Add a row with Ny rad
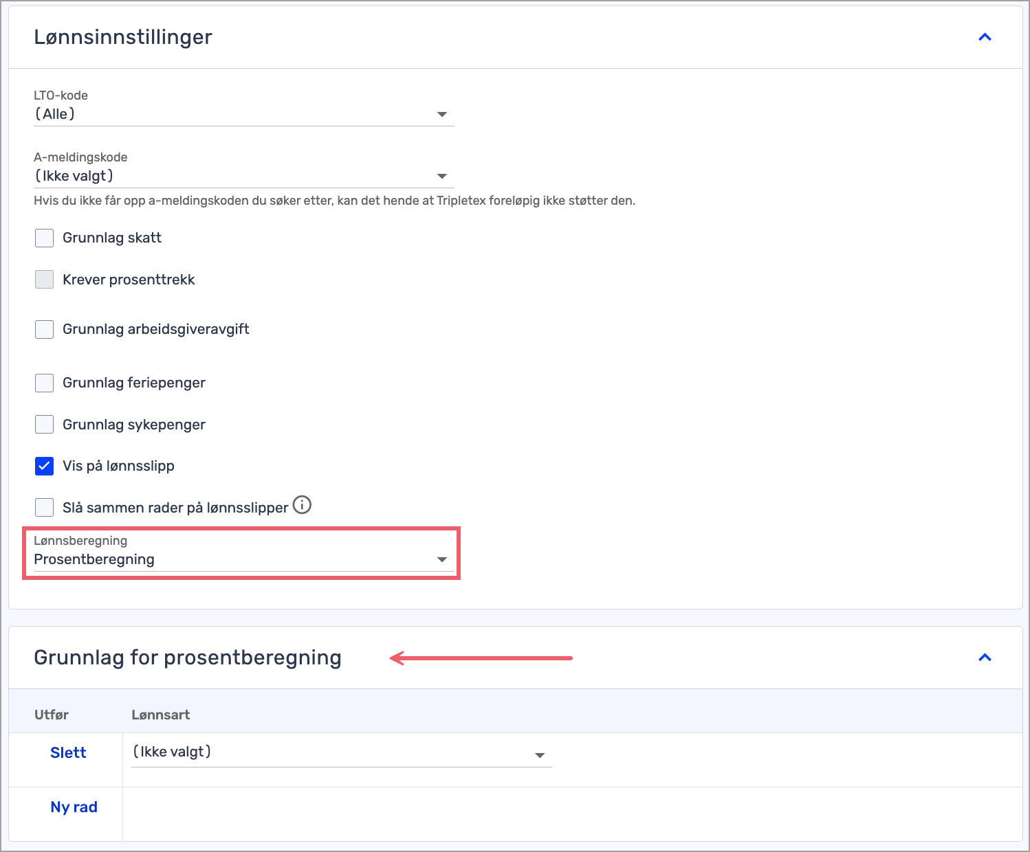Image resolution: width=1030 pixels, height=852 pixels. click(74, 807)
